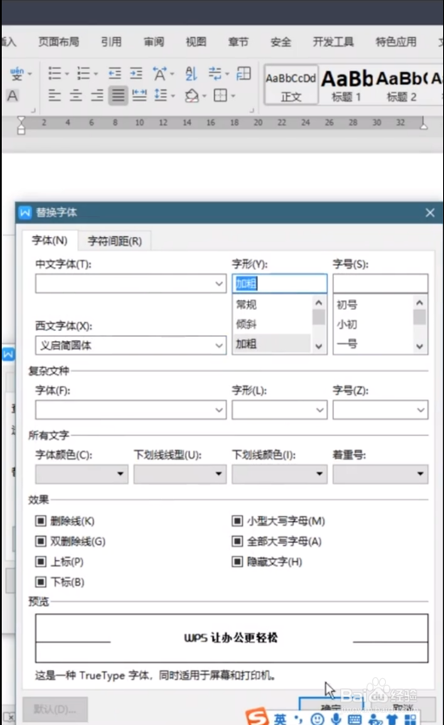Select 倾斜 in the 字形 list
The width and height of the screenshot is (444, 725).
click(x=272, y=324)
